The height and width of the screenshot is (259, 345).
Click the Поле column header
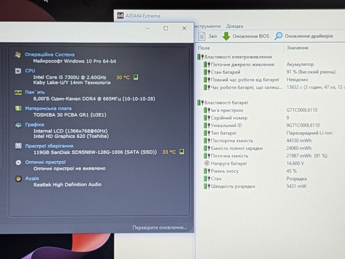(204, 48)
